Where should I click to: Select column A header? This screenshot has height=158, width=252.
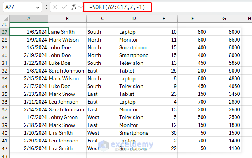pyautogui.click(x=28, y=18)
